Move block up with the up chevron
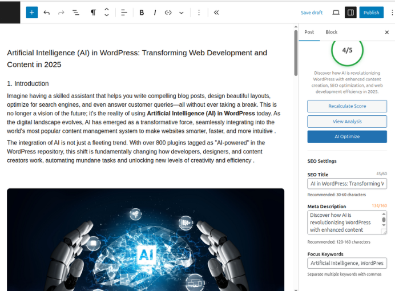This screenshot has width=395, height=291. coord(107,9)
